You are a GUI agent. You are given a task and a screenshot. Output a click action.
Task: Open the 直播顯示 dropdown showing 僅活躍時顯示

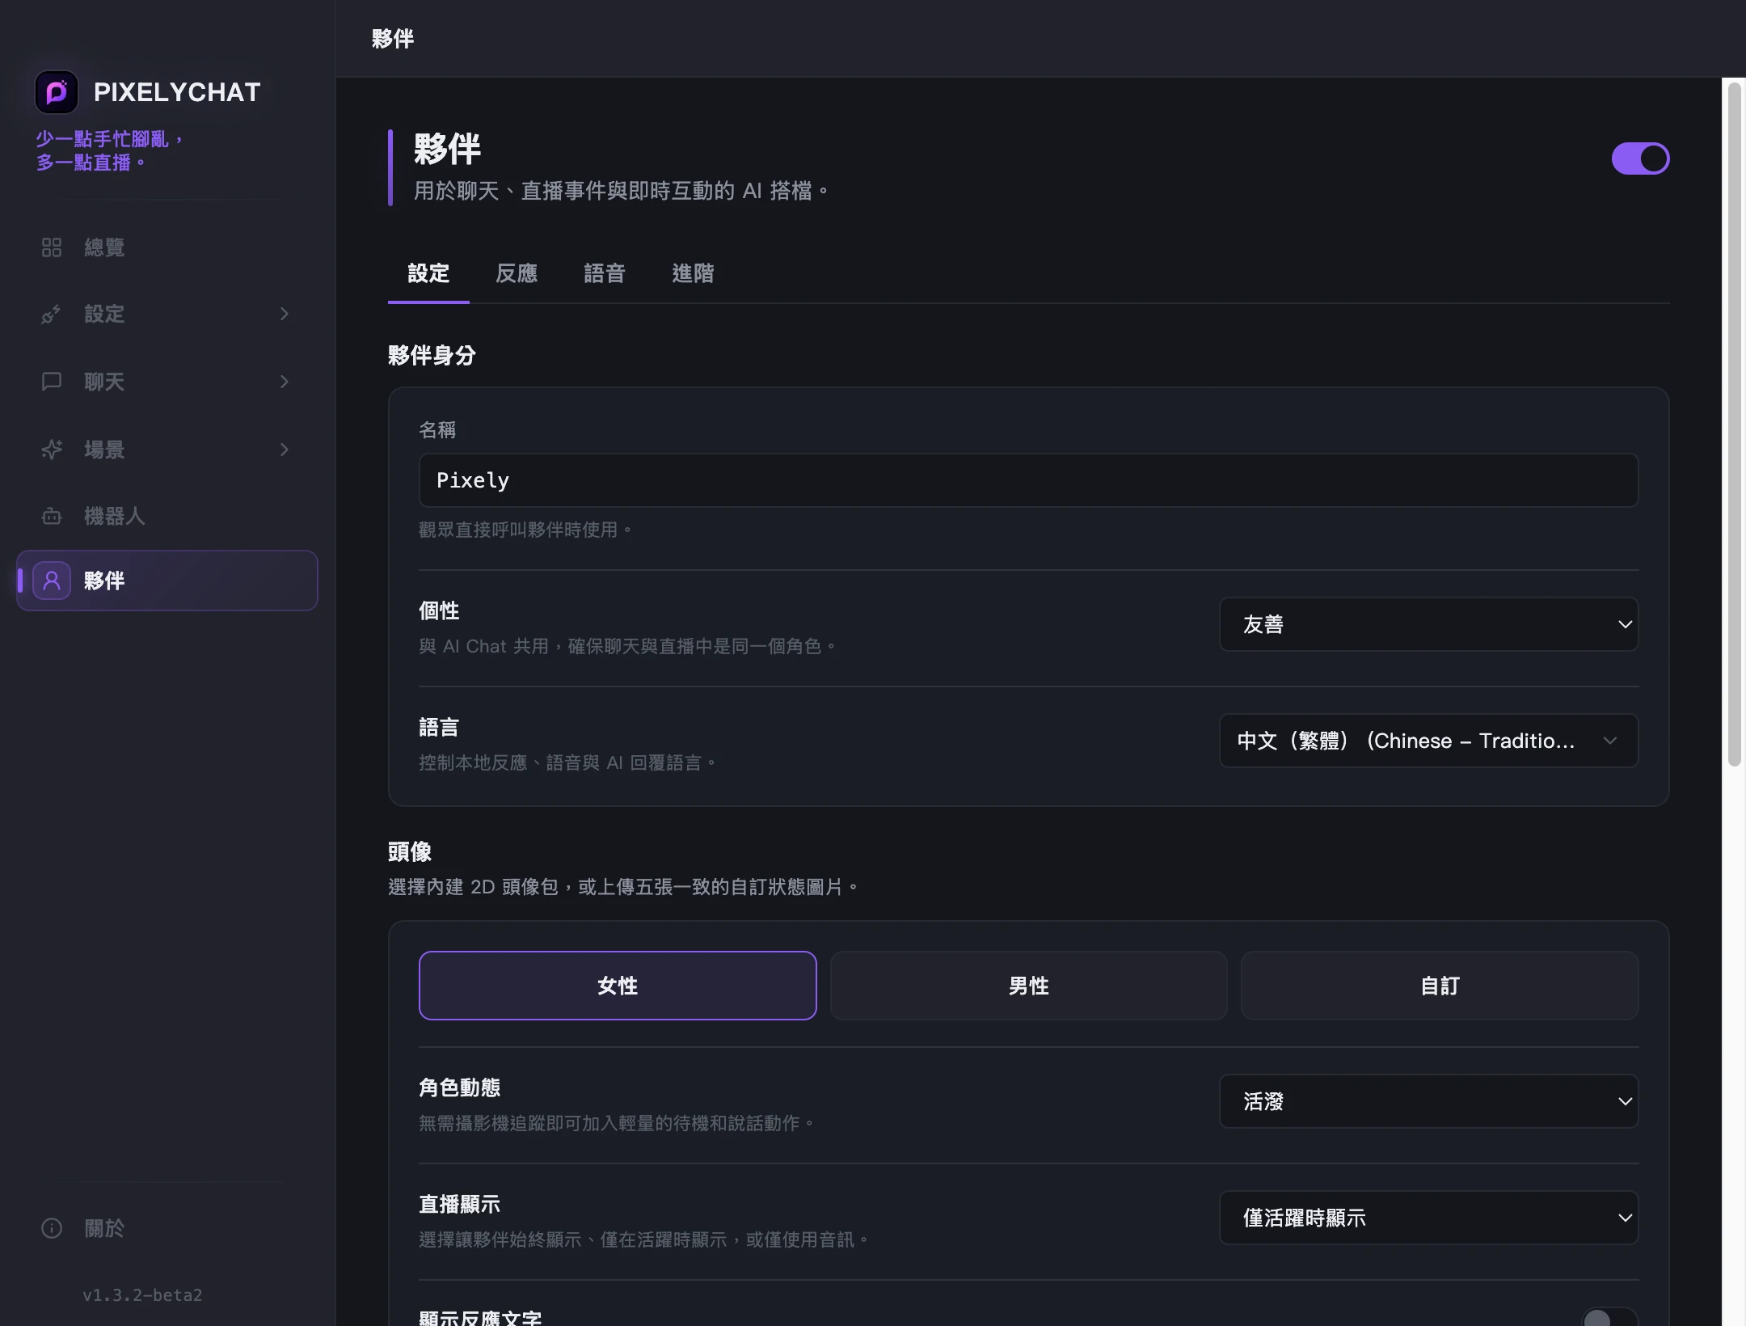coord(1428,1218)
